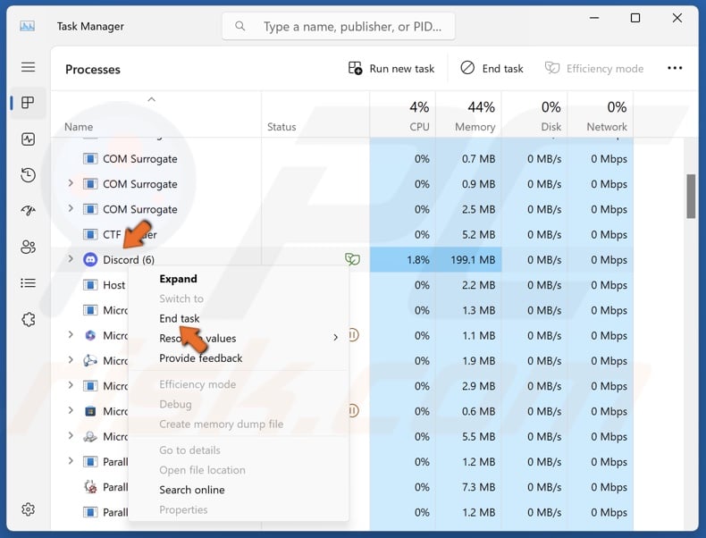The image size is (706, 538).
Task: Click the suspended pause icon on 0.6 MB row
Action: pos(354,410)
